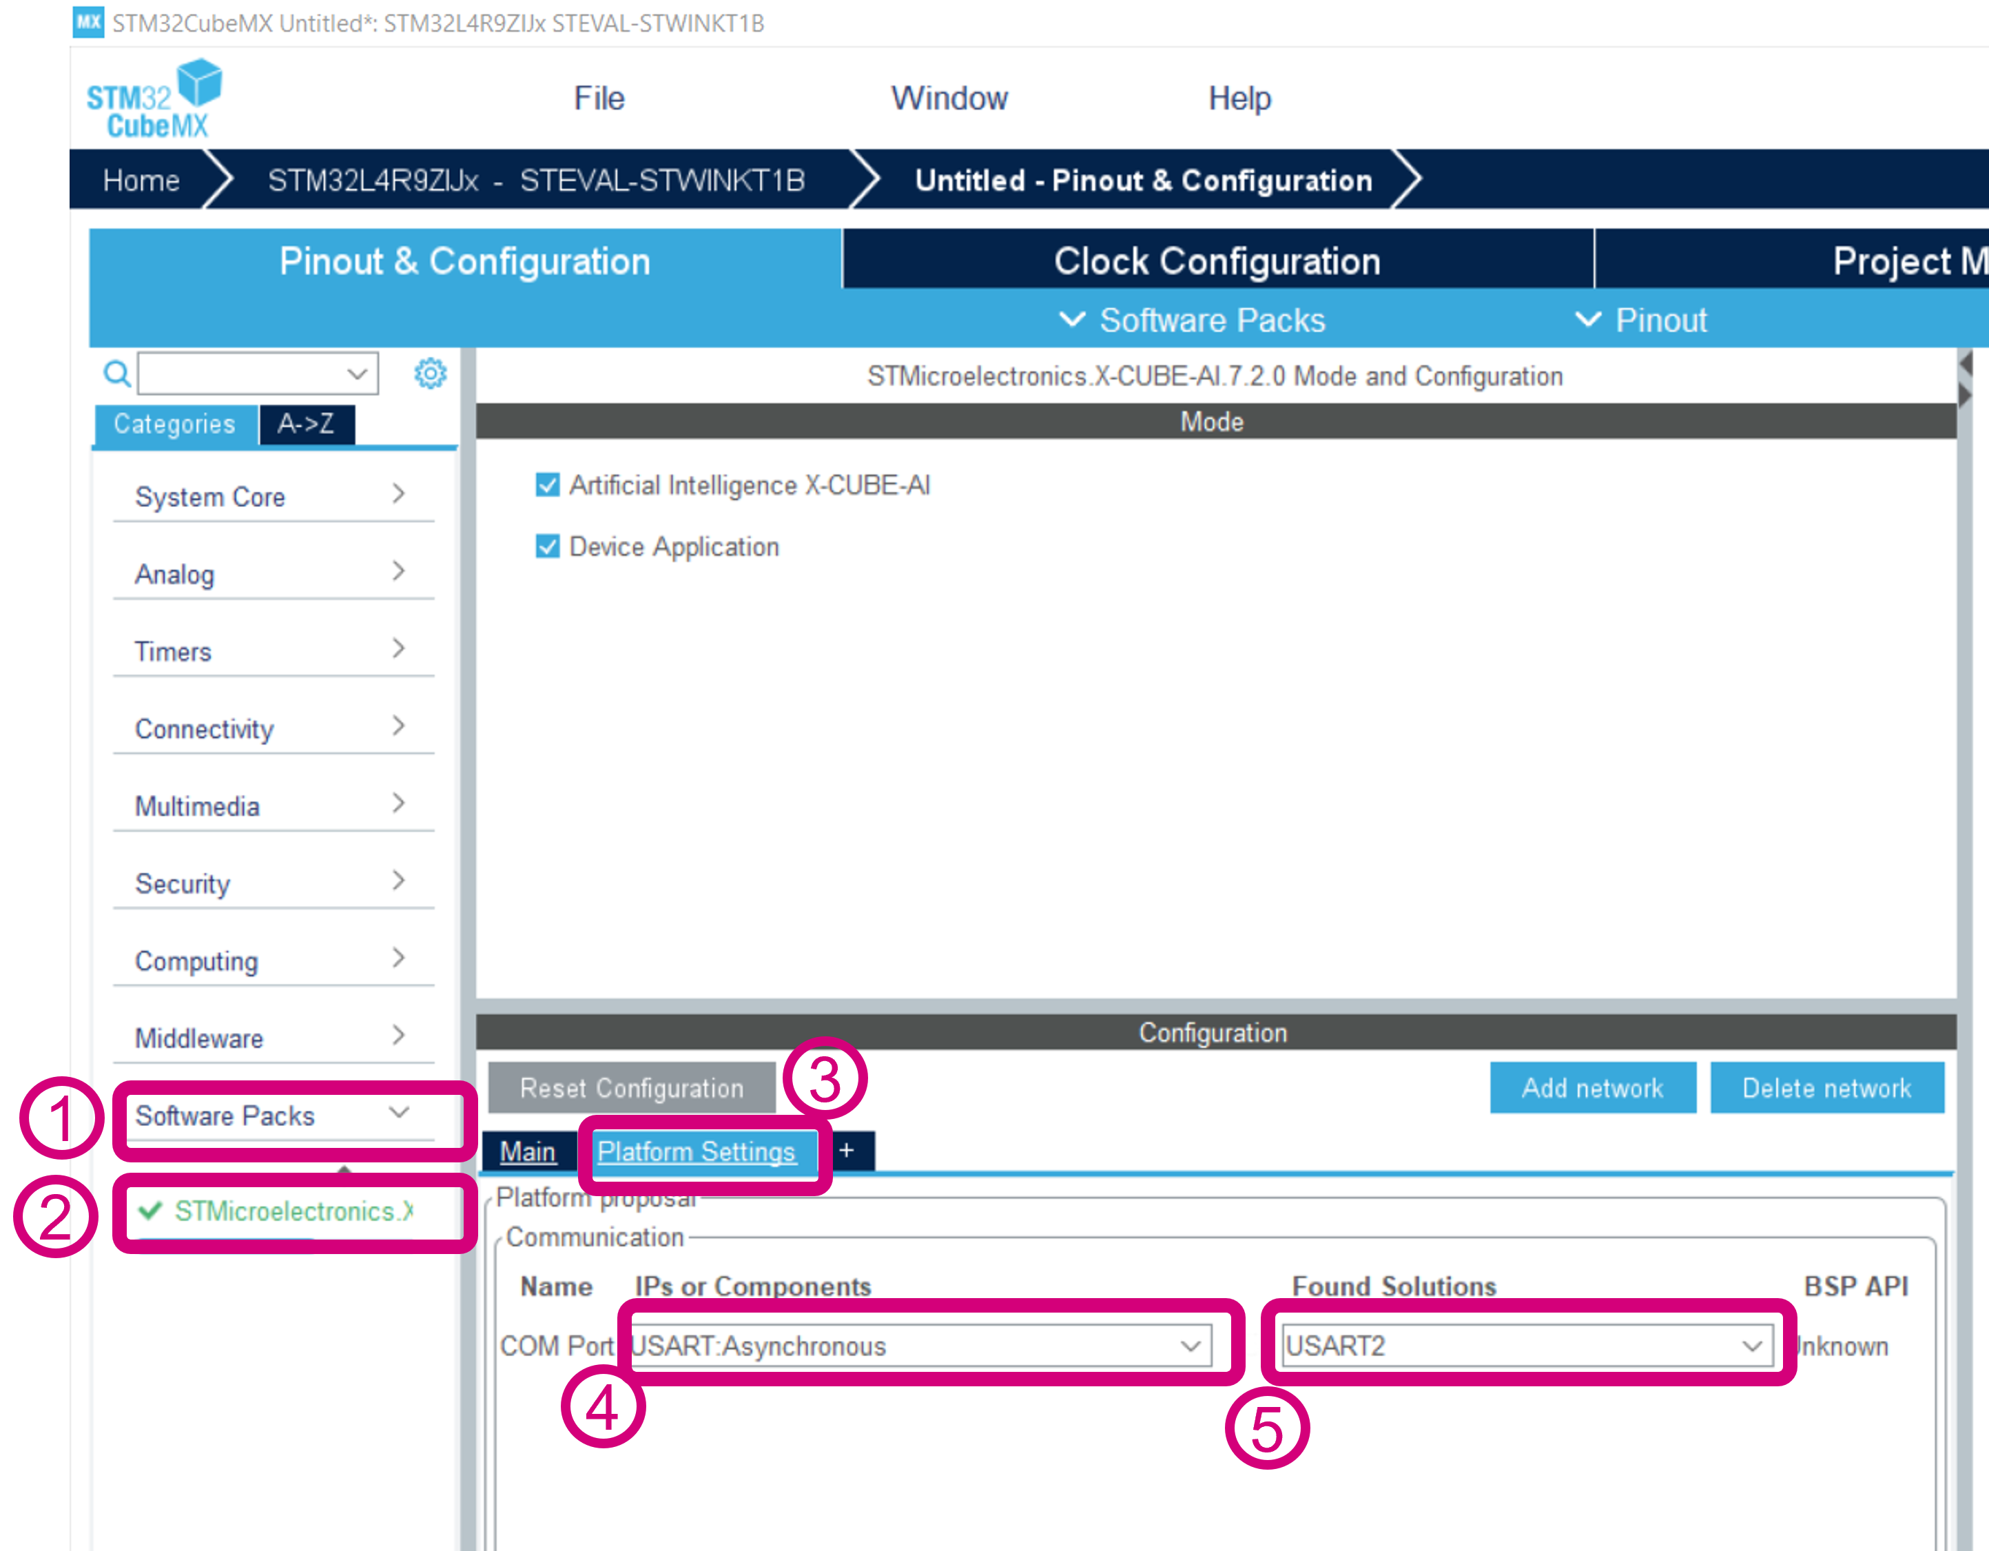Click the Reset Configuration button icon
The image size is (1989, 1551).
630,1086
